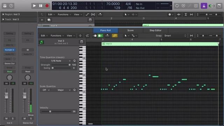Open Piano Roll pencil tool menu

pyautogui.click(x=134, y=36)
